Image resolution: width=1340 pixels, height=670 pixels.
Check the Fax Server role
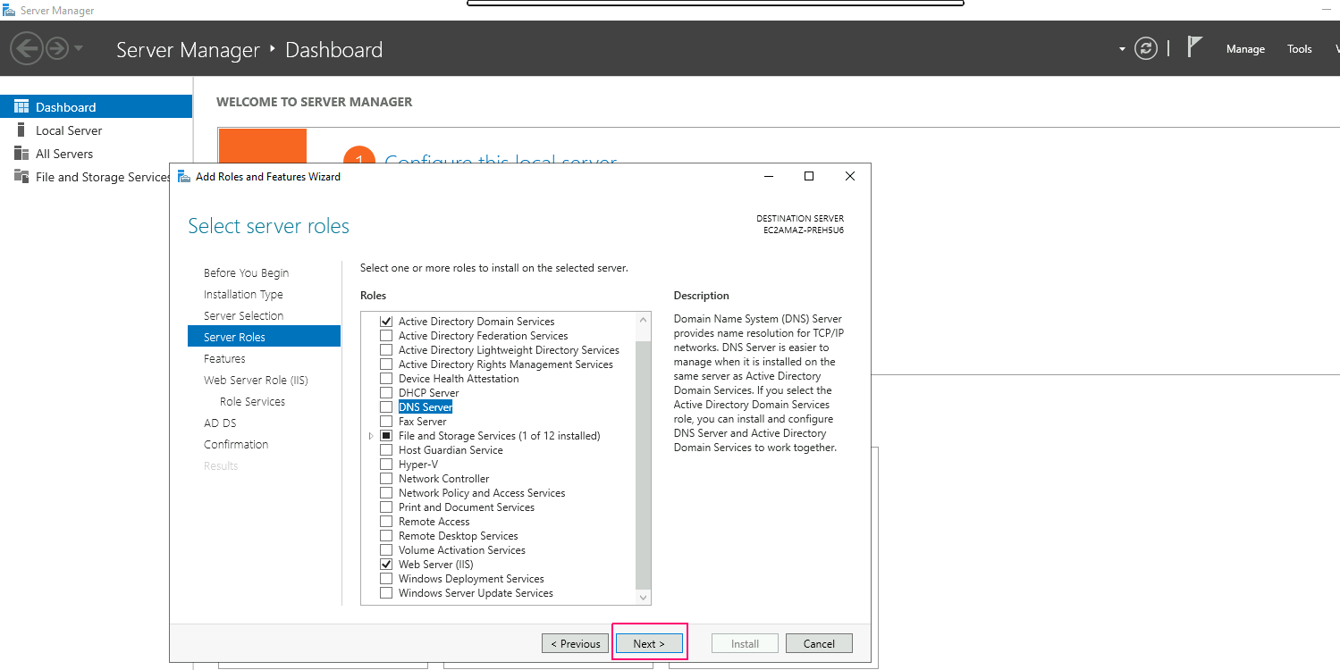click(386, 422)
